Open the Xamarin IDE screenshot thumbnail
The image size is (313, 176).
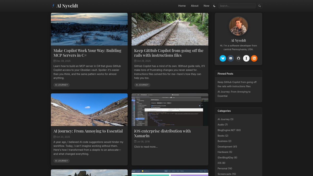point(170,110)
